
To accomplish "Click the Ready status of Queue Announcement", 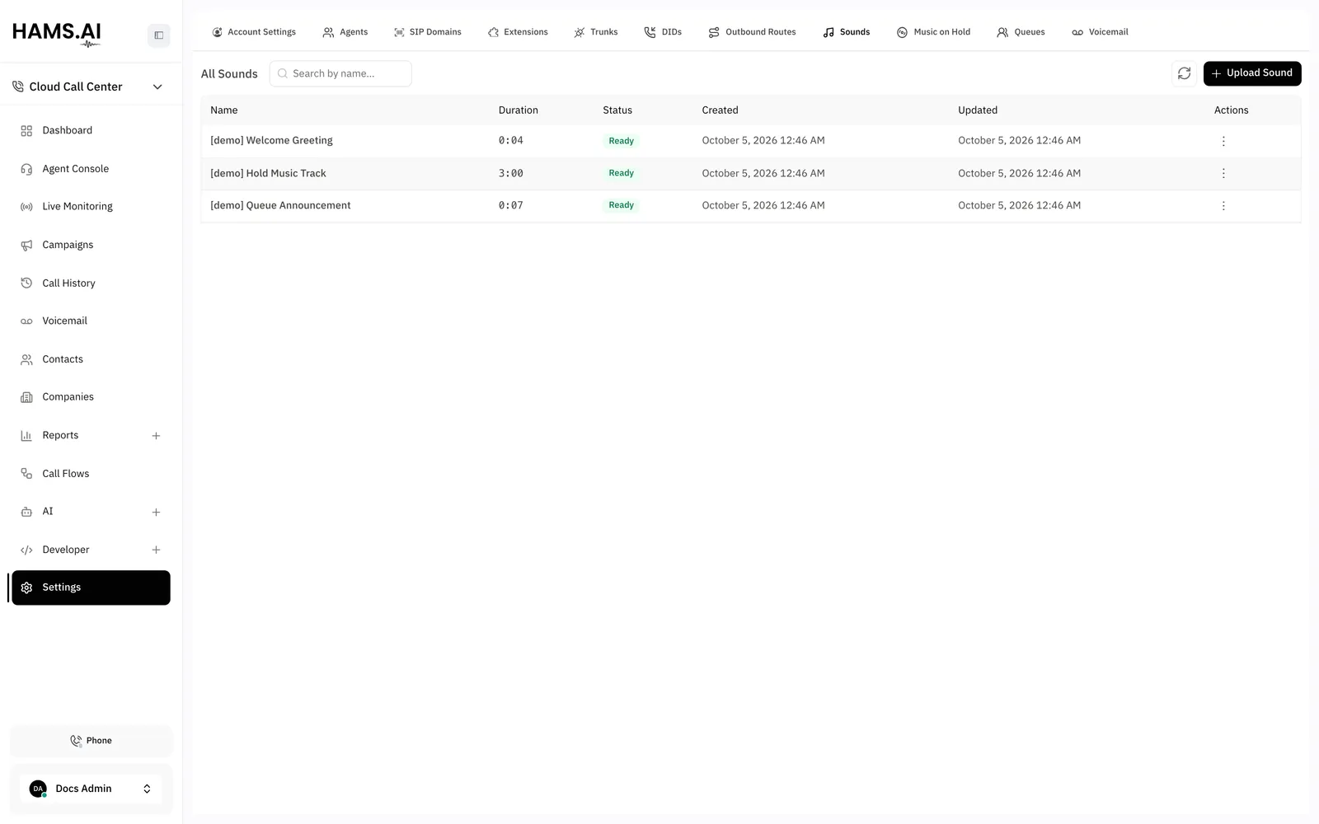I will click(621, 205).
